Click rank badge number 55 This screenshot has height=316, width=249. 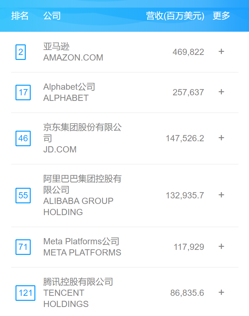click(x=23, y=196)
